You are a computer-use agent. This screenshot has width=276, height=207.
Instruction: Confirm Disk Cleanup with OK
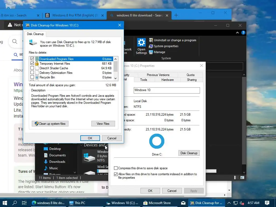tap(90, 138)
